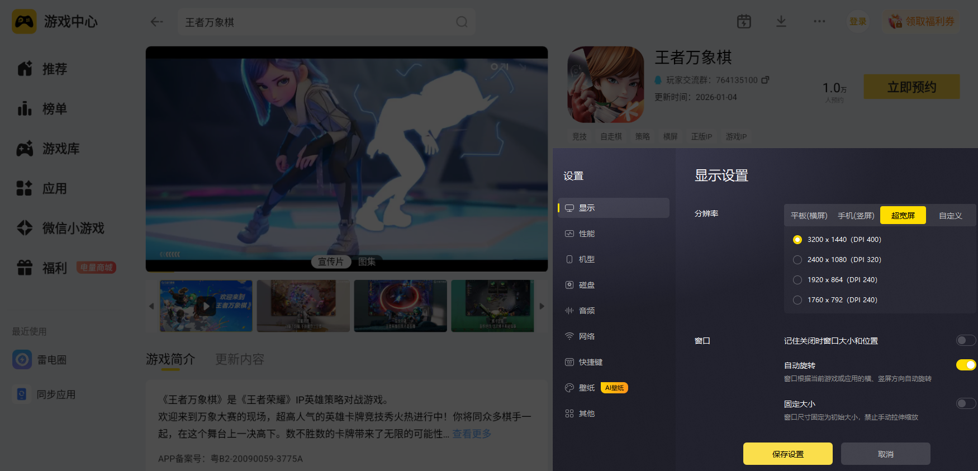Disable the 自动旋转 switch
The image size is (978, 471).
pyautogui.click(x=966, y=365)
